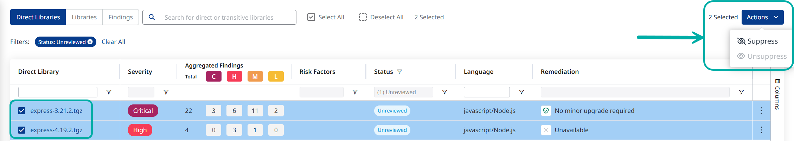
Task: Click Select All libraries
Action: tap(326, 17)
